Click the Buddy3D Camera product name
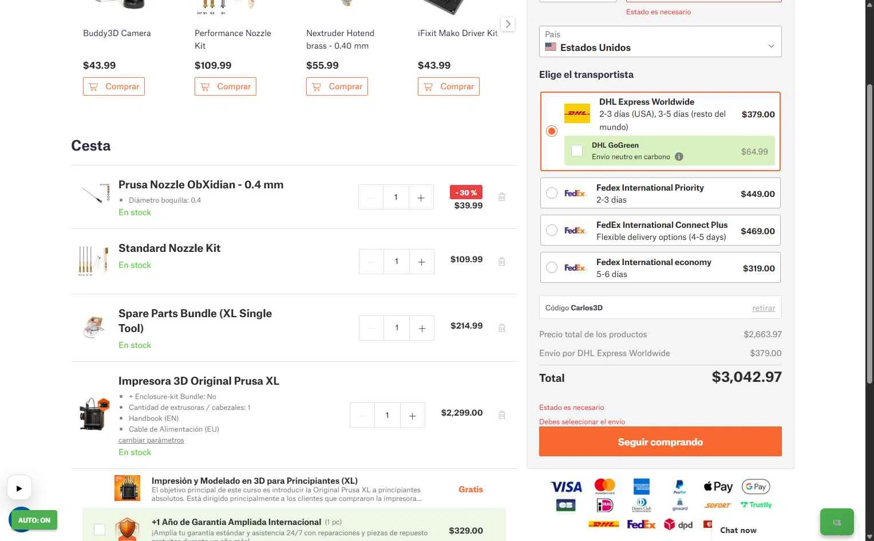 pos(117,33)
